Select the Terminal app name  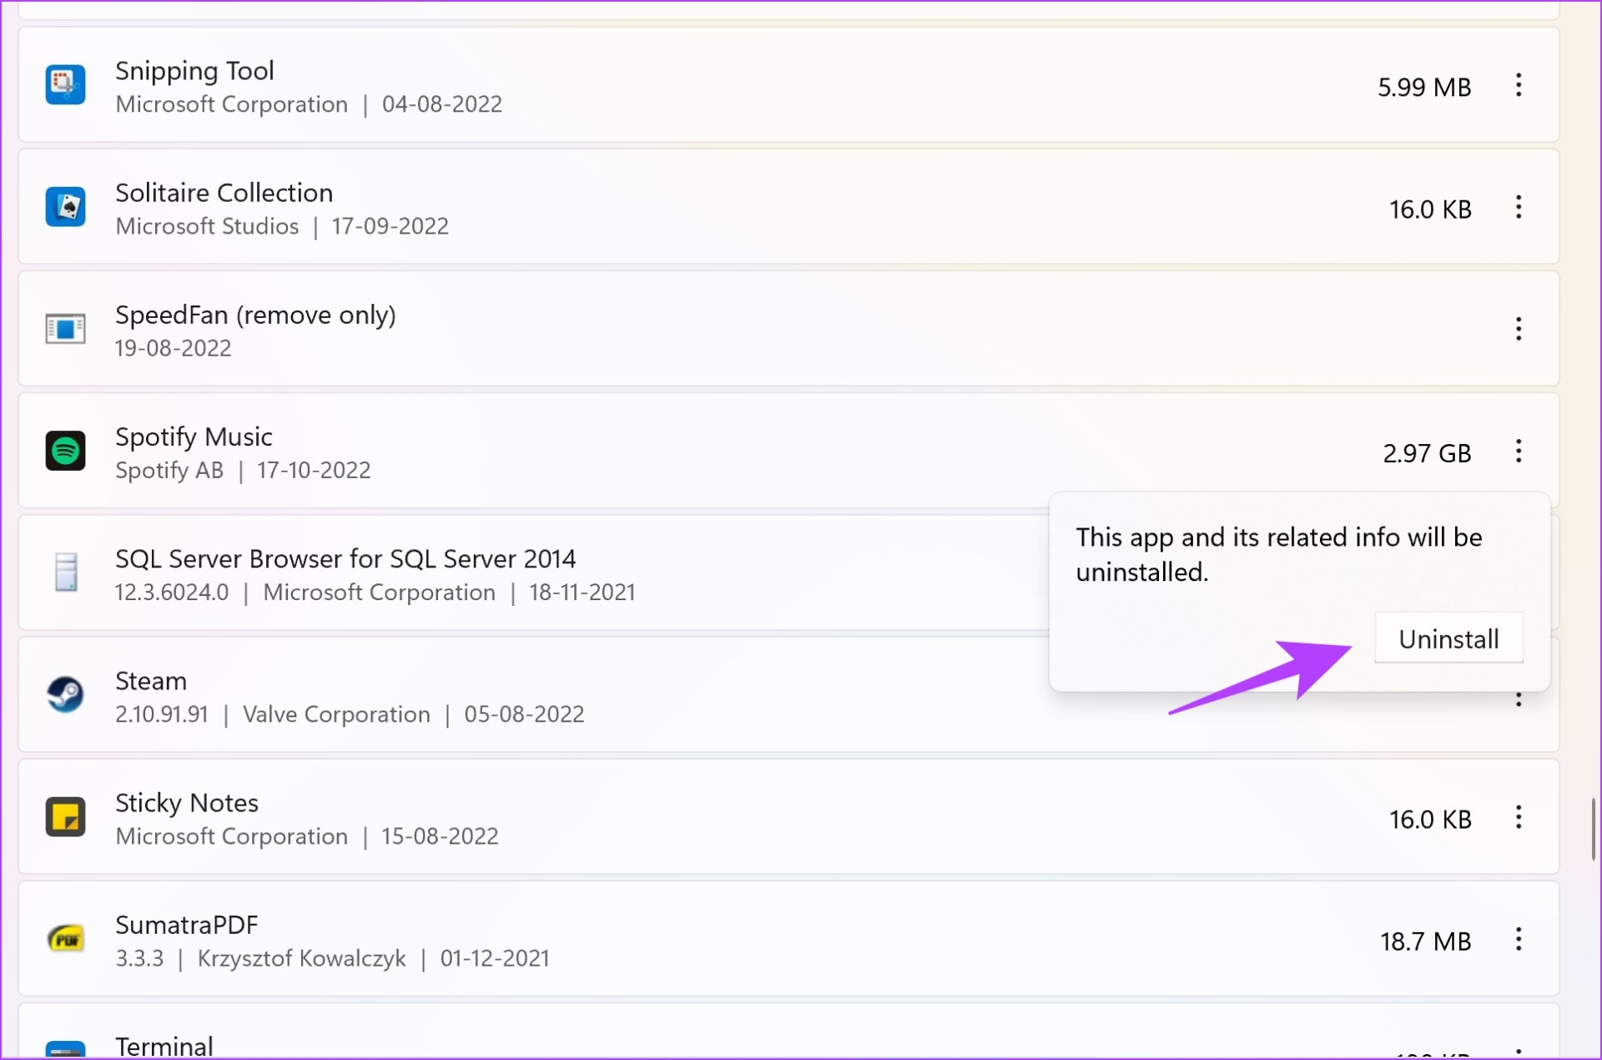[x=164, y=1046]
